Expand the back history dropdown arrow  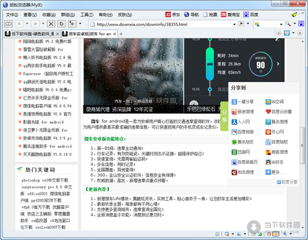27,24
